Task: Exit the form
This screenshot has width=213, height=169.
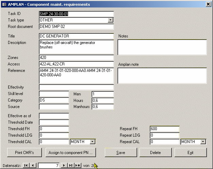Action: pyautogui.click(x=191, y=153)
